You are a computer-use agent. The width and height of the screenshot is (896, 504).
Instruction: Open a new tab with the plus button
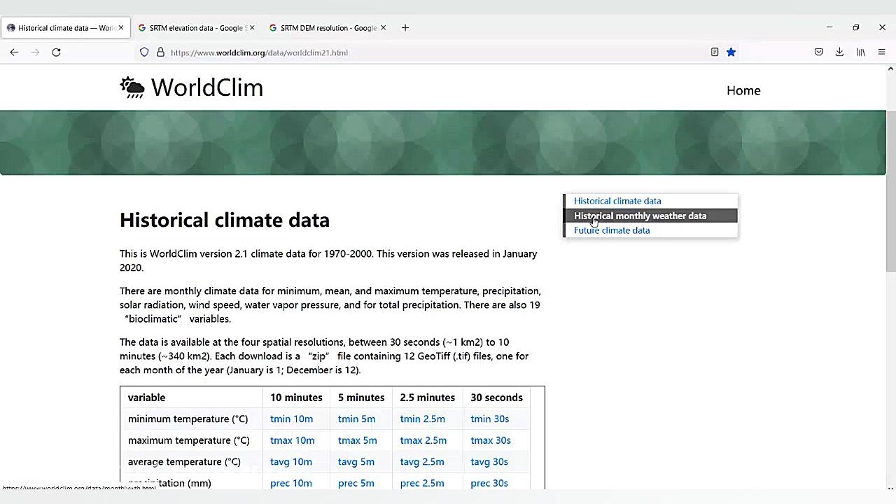click(x=405, y=28)
